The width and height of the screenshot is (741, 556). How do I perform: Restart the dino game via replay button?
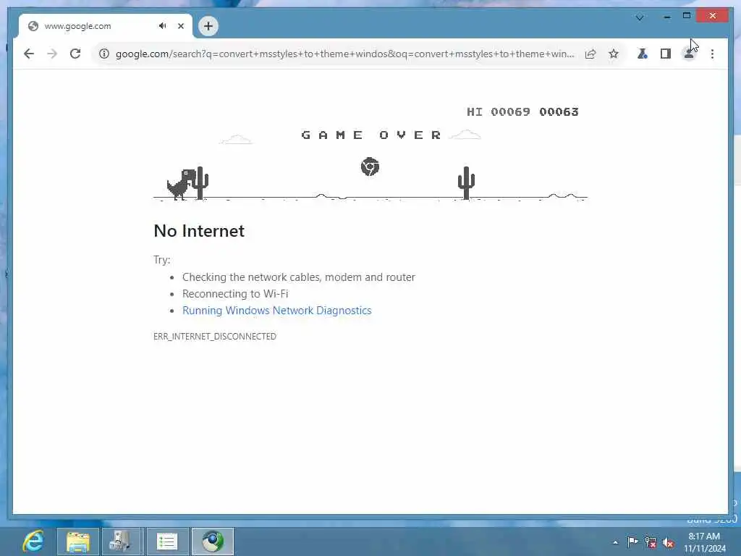tap(370, 167)
